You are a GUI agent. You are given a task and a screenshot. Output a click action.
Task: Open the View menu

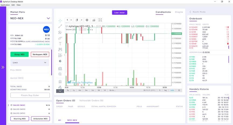19,5
